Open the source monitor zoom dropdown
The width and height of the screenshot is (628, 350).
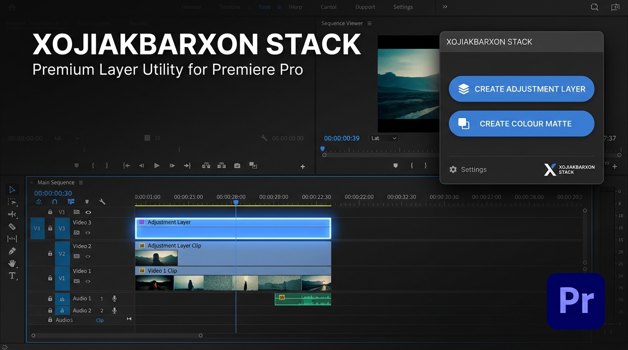point(66,138)
